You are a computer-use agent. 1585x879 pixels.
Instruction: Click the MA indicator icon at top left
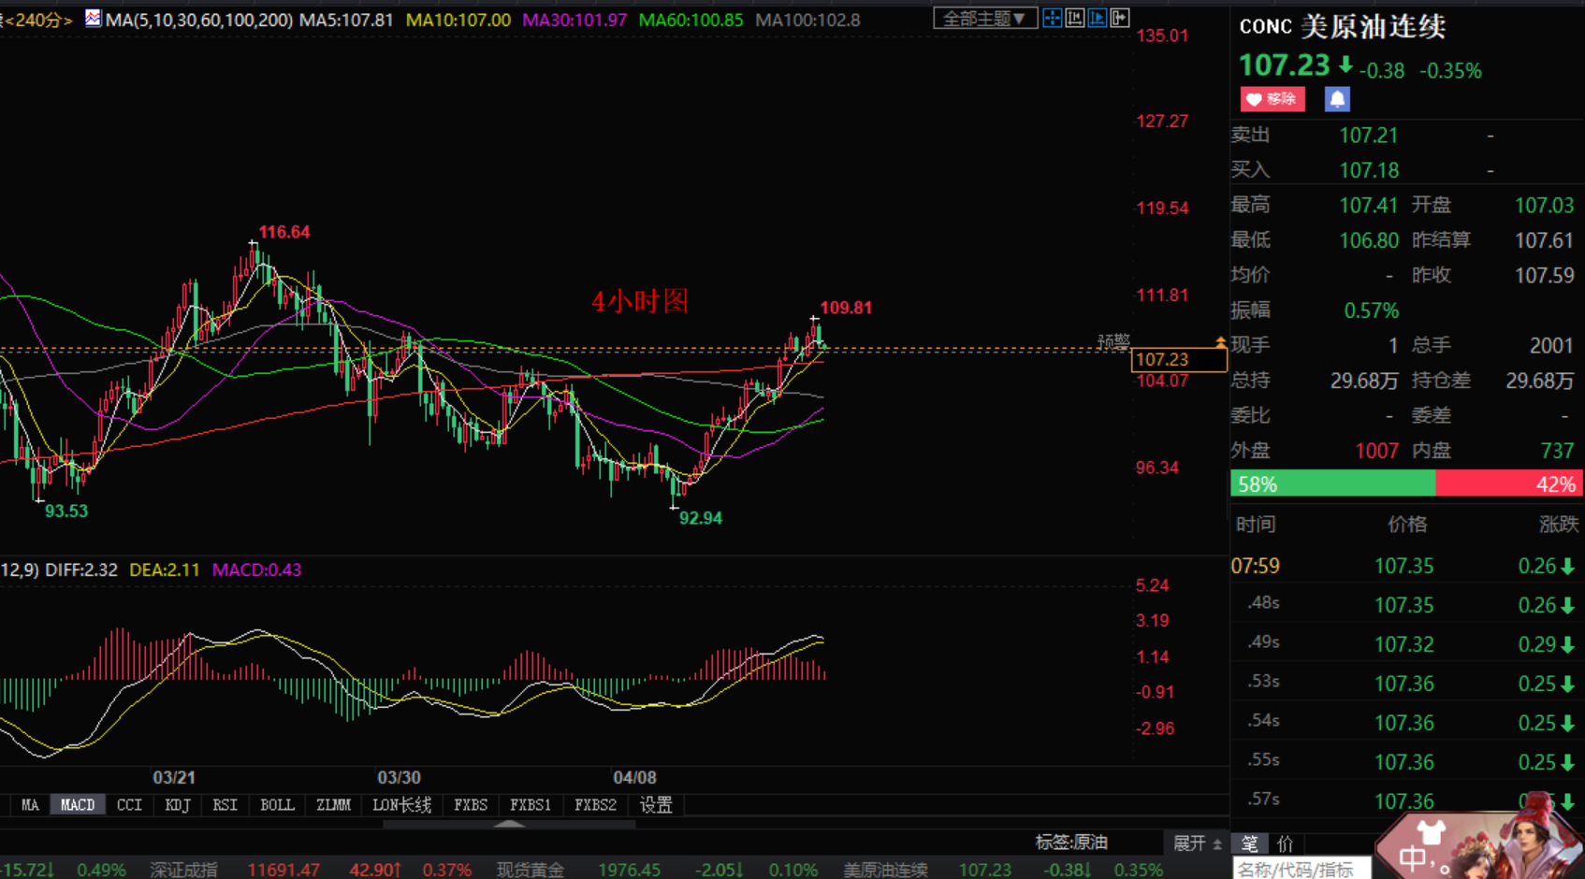93,18
